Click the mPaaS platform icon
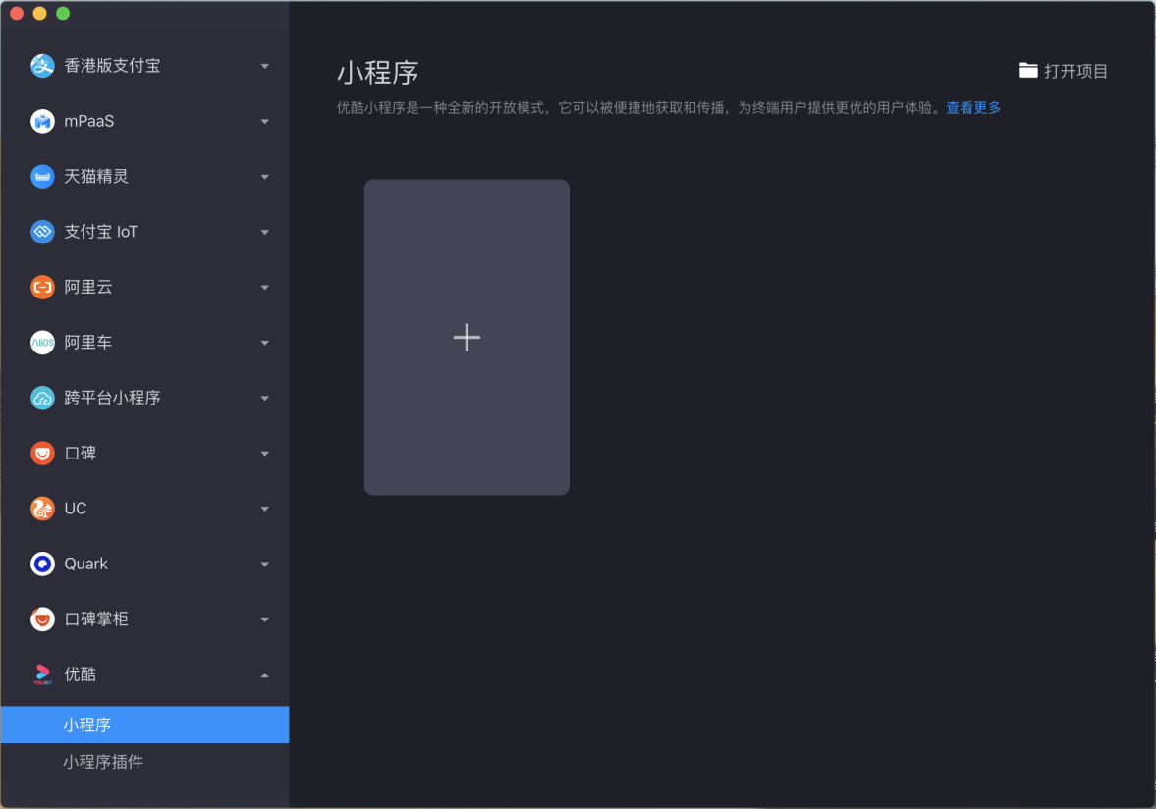The image size is (1156, 809). click(x=43, y=121)
